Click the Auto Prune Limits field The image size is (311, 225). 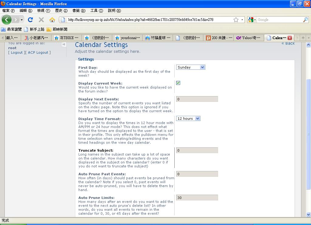197,198
